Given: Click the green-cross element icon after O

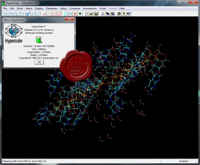Looking at the screenshot, I should (x=80, y=14).
